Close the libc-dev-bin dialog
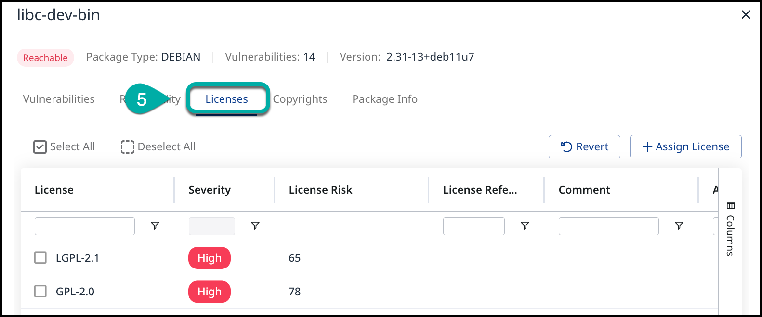Viewport: 762px width, 317px height. point(746,15)
